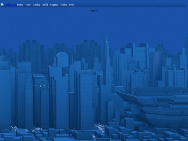The height and width of the screenshot is (141, 188).
Task: Open the Upgrade navigation item
Action: 54,5
